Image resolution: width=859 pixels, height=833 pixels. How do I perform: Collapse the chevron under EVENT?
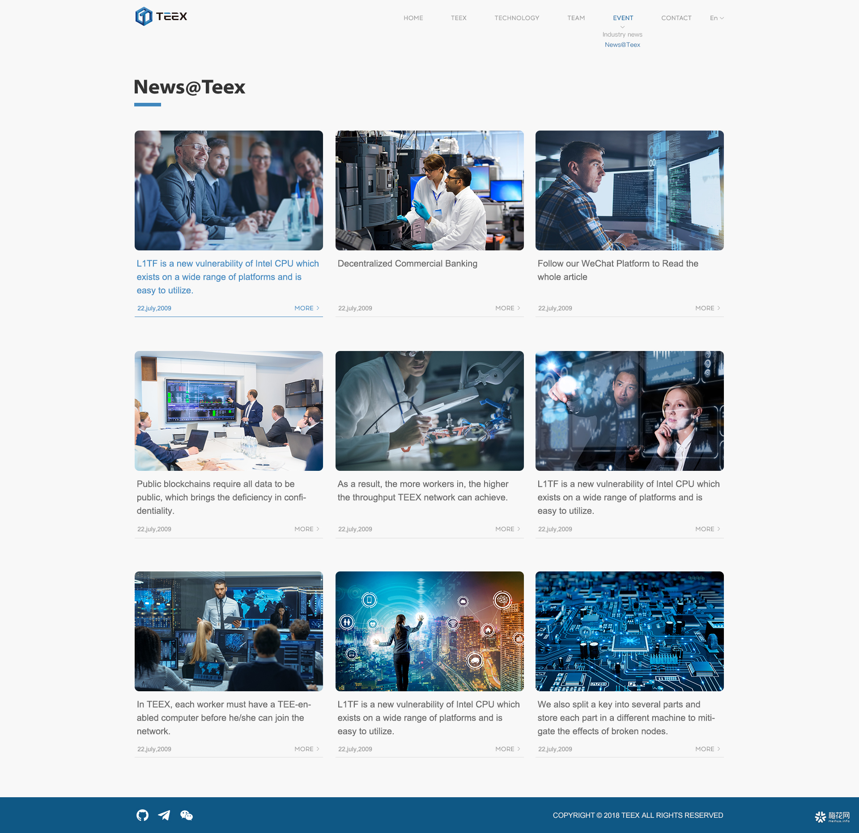tap(622, 27)
